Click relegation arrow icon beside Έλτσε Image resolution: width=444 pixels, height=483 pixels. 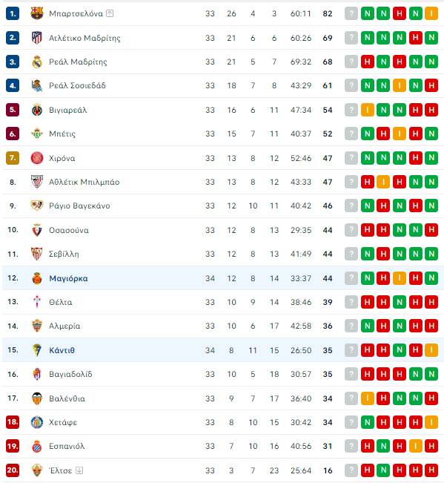[79, 470]
